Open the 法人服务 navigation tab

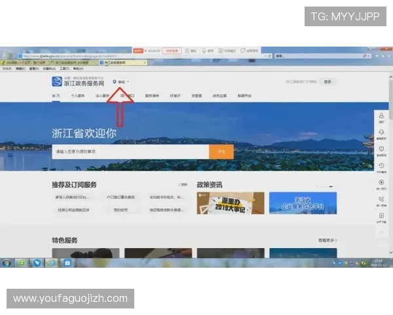tap(103, 96)
